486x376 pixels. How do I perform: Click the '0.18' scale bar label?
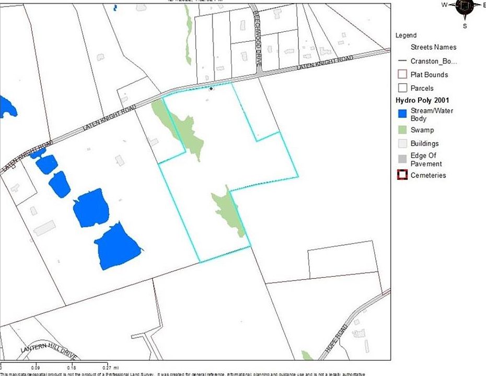point(72,368)
